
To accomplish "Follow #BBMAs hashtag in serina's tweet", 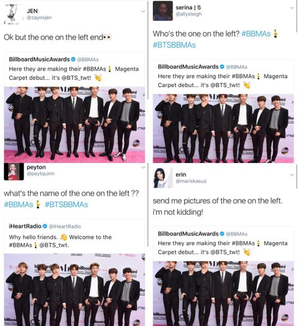I will [256, 33].
